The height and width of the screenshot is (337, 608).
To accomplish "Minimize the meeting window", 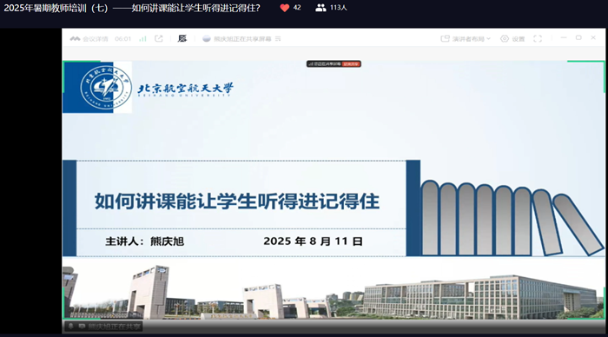I will (x=564, y=37).
